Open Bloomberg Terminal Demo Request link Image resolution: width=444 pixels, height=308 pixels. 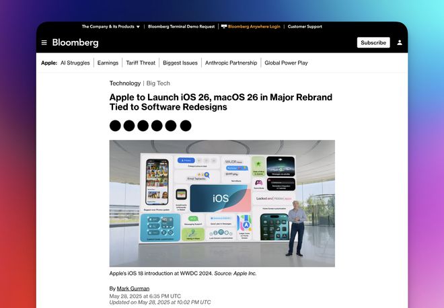tap(181, 27)
